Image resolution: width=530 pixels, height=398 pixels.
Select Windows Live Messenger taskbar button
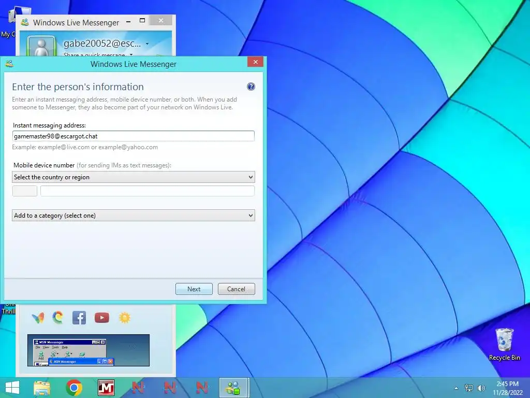click(233, 388)
